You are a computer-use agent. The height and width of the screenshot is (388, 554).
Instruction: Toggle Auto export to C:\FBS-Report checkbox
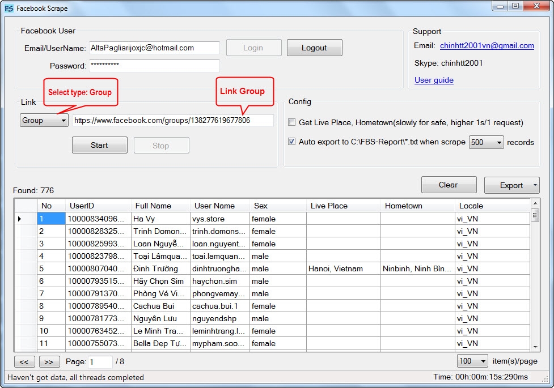(x=292, y=142)
